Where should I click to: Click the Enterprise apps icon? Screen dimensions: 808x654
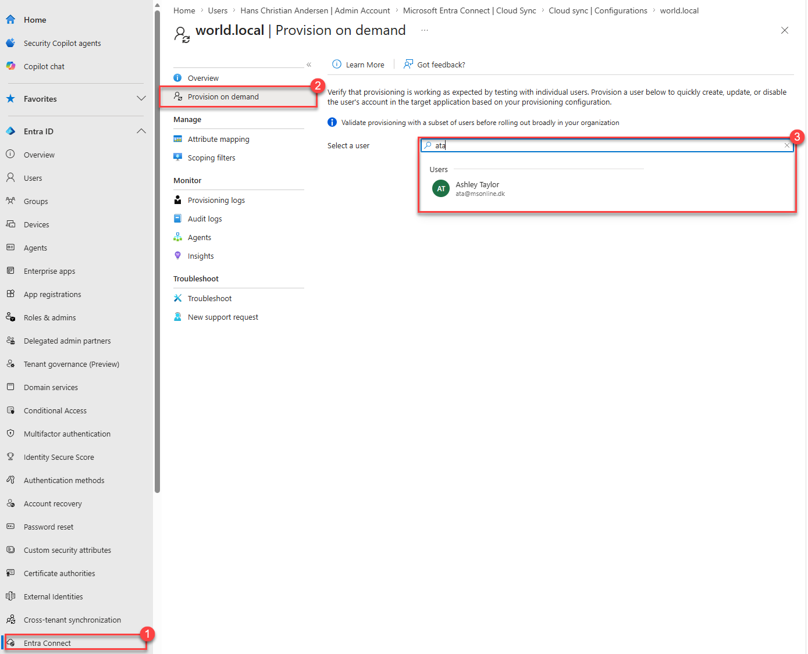(10, 271)
